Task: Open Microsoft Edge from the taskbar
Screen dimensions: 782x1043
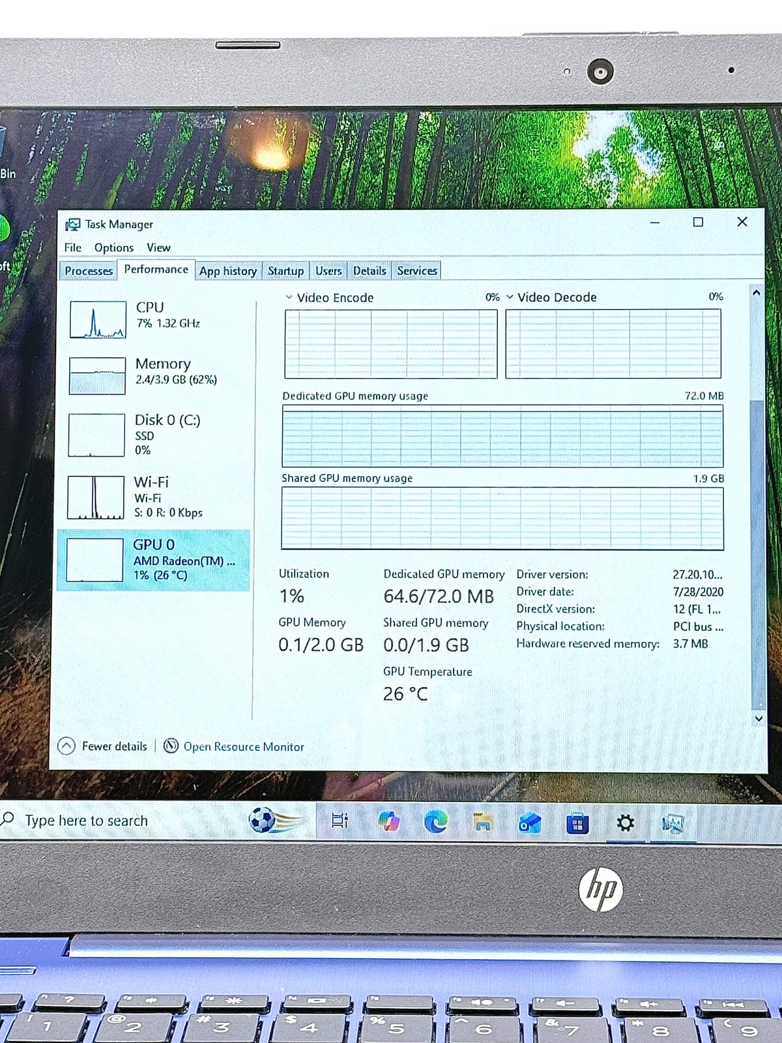Action: pos(436,822)
